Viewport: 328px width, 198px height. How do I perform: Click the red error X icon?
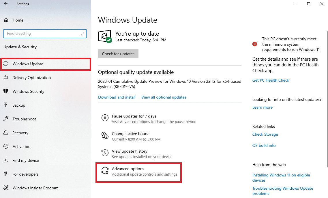pyautogui.click(x=254, y=44)
